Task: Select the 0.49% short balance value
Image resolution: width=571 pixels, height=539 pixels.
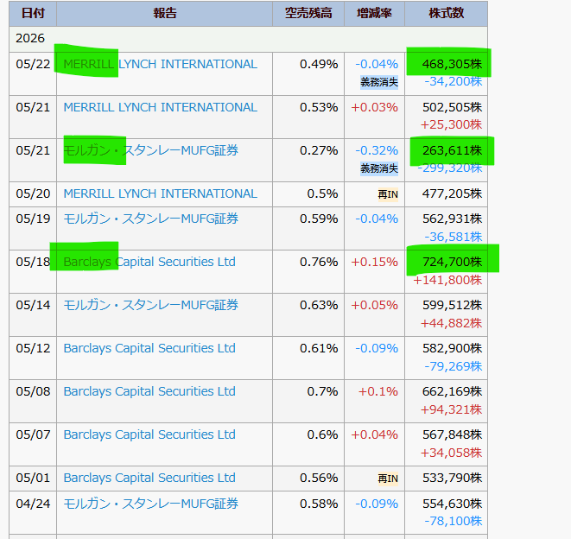Action: click(319, 64)
